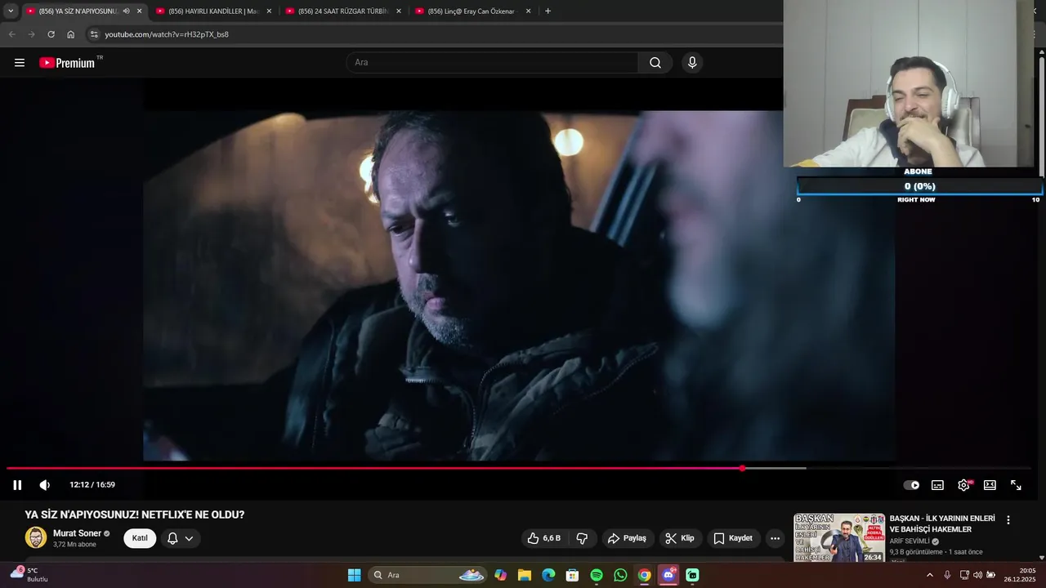This screenshot has width=1046, height=588.
Task: Click the search magnifier button
Action: pos(655,63)
